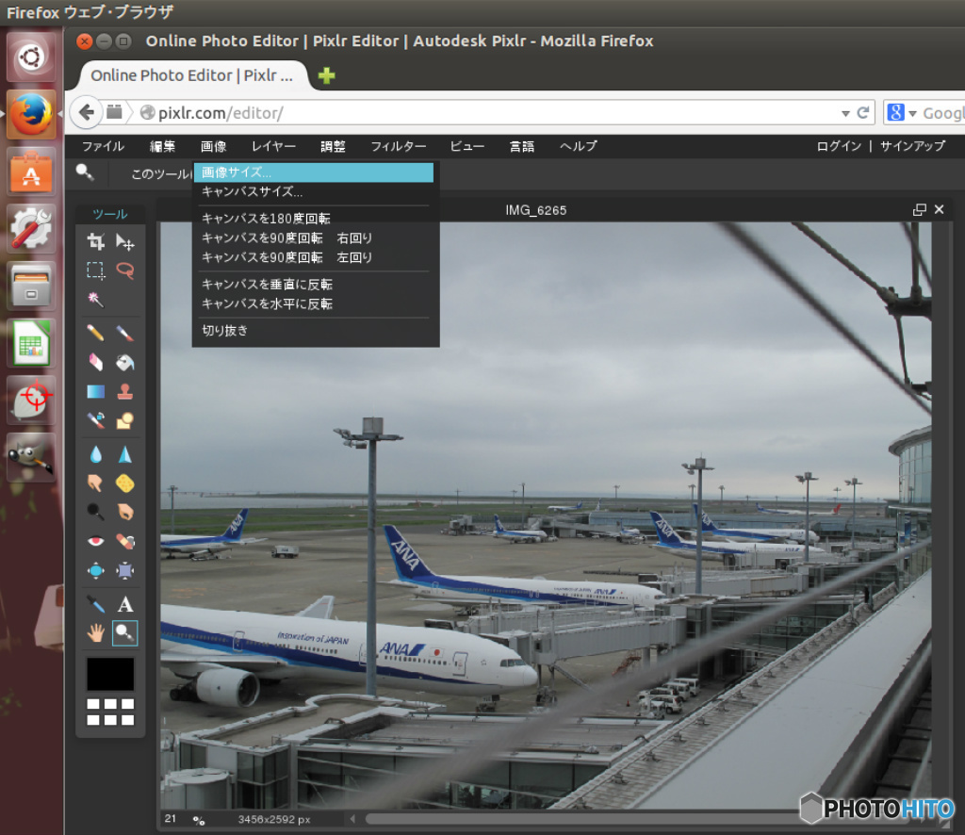Select the rectangular Marquee tool
The width and height of the screenshot is (965, 835).
point(95,270)
